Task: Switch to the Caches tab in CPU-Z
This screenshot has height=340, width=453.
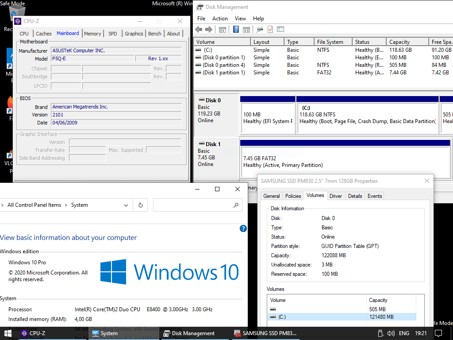Action: pyautogui.click(x=44, y=34)
